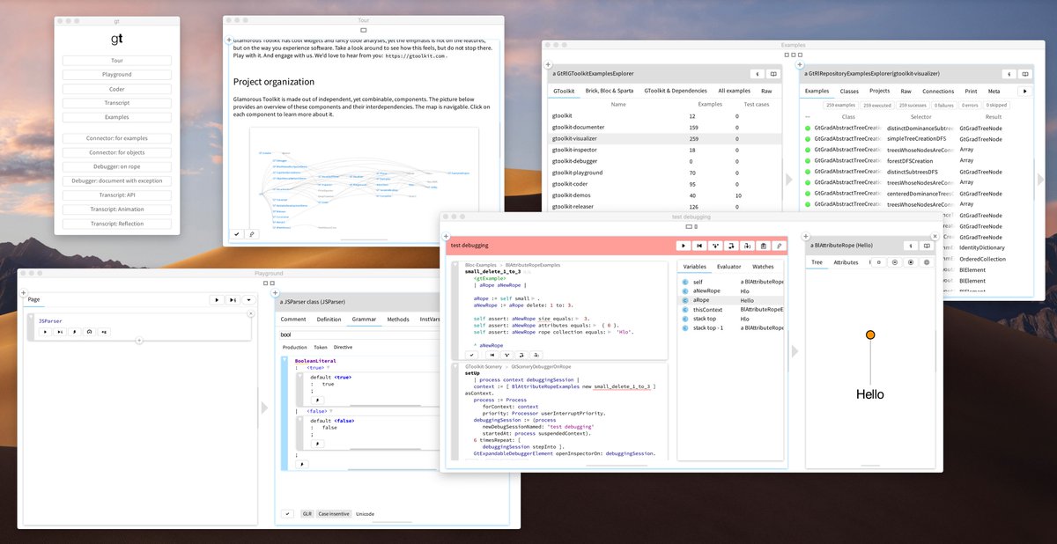Open the Attributes tab of the BlAttributeRope inspector
Viewport: 1057px width, 544px height.
pyautogui.click(x=846, y=262)
